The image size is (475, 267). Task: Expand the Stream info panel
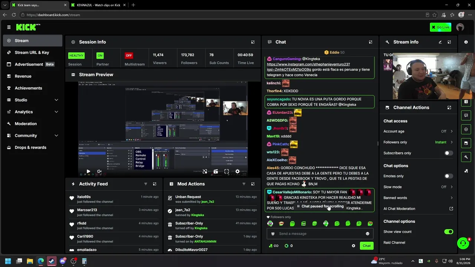449,42
